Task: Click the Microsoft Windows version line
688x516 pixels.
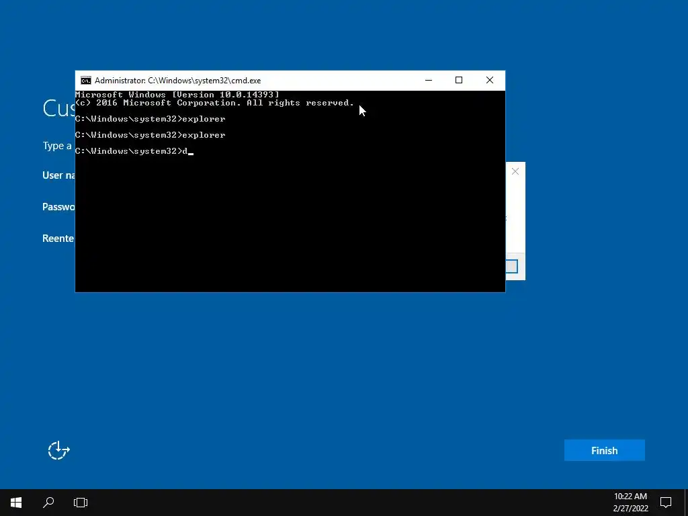Action: [x=177, y=95]
